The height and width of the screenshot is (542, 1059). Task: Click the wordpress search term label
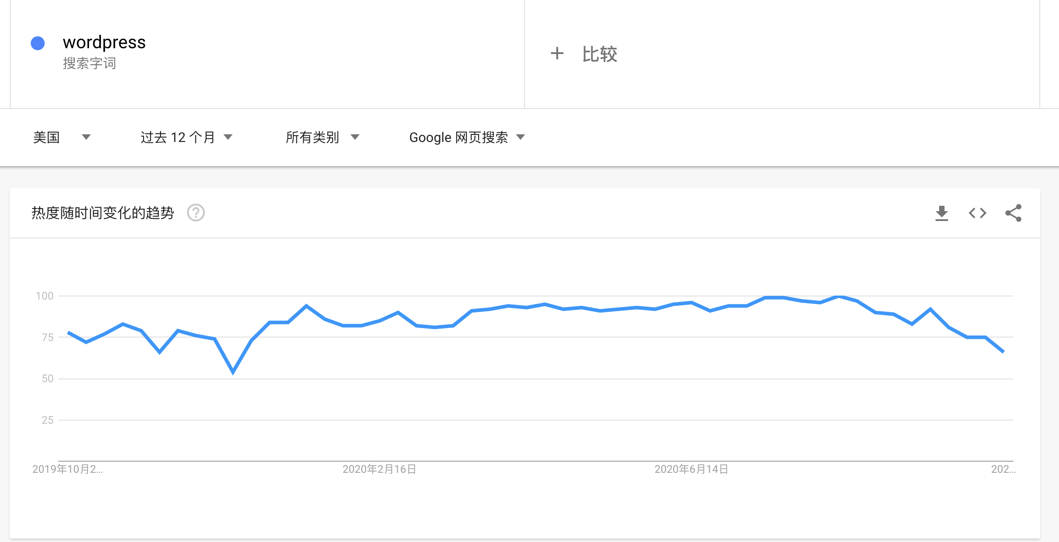click(104, 42)
